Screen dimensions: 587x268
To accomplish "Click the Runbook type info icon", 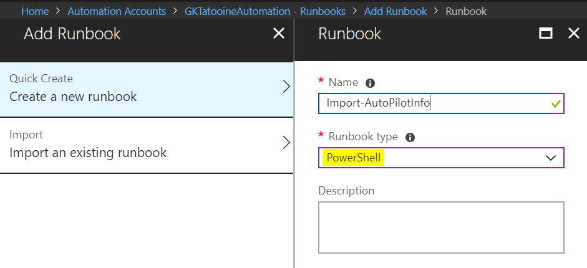I will pos(410,138).
